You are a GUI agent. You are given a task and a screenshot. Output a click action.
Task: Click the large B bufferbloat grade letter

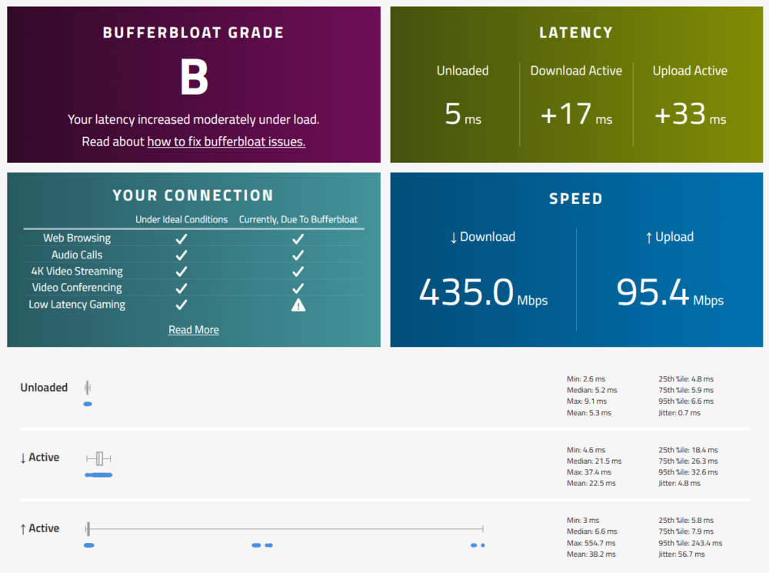[x=194, y=77]
